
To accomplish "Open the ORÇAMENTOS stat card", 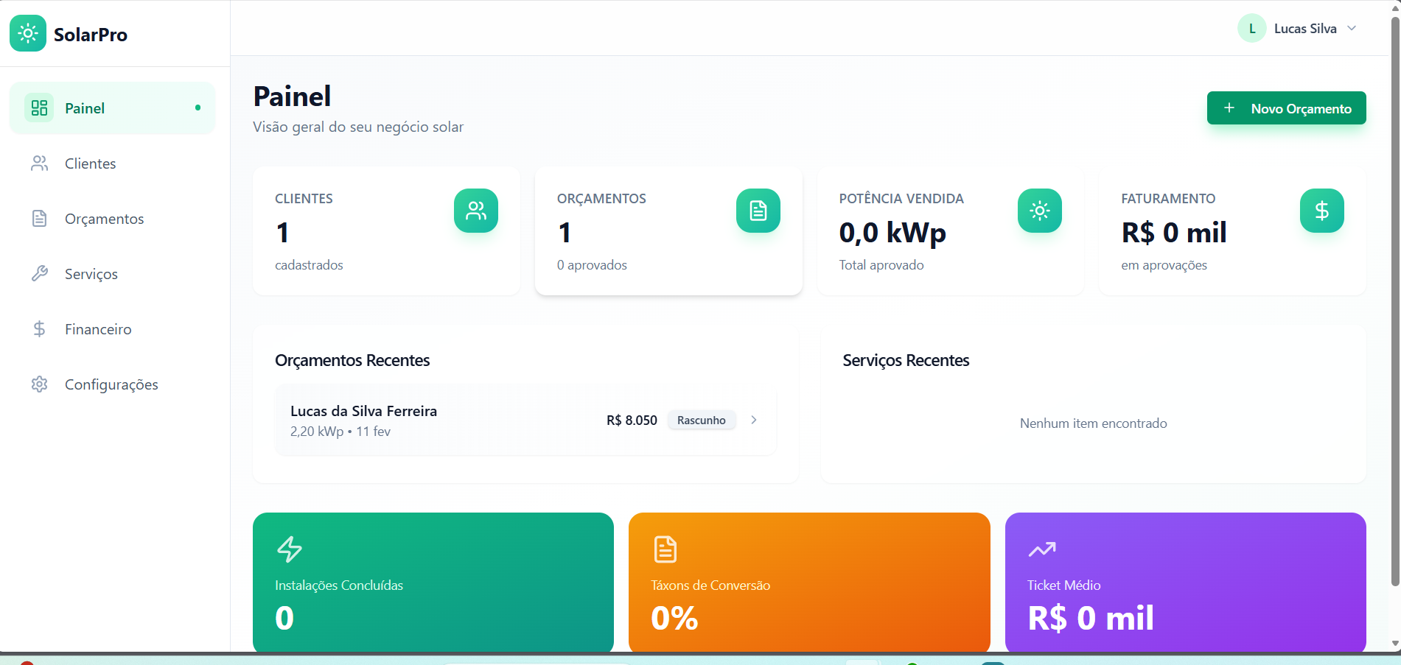I will pos(668,231).
